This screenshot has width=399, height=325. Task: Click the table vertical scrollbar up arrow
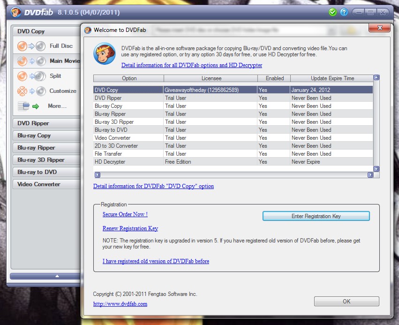(376, 78)
